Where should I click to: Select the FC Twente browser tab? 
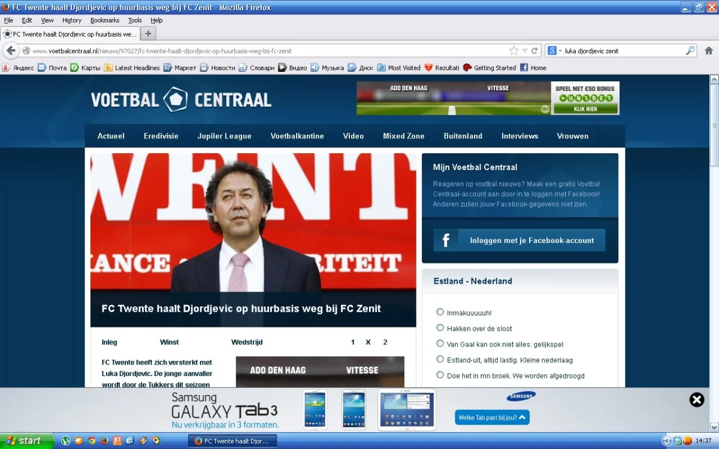(x=70, y=34)
